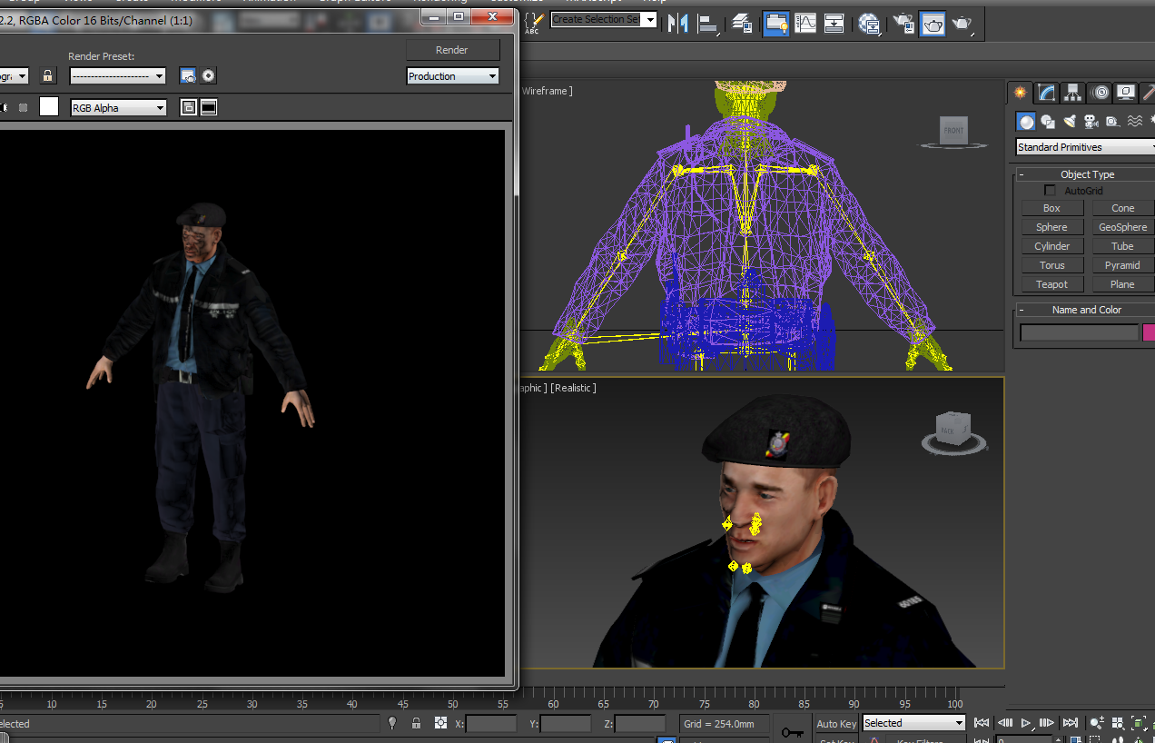Expand the RGB Alpha channel dropdown
The height and width of the screenshot is (743, 1155).
pos(119,108)
